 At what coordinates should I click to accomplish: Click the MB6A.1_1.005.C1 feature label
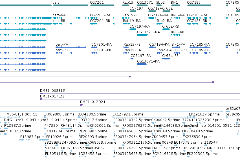coord(22,114)
